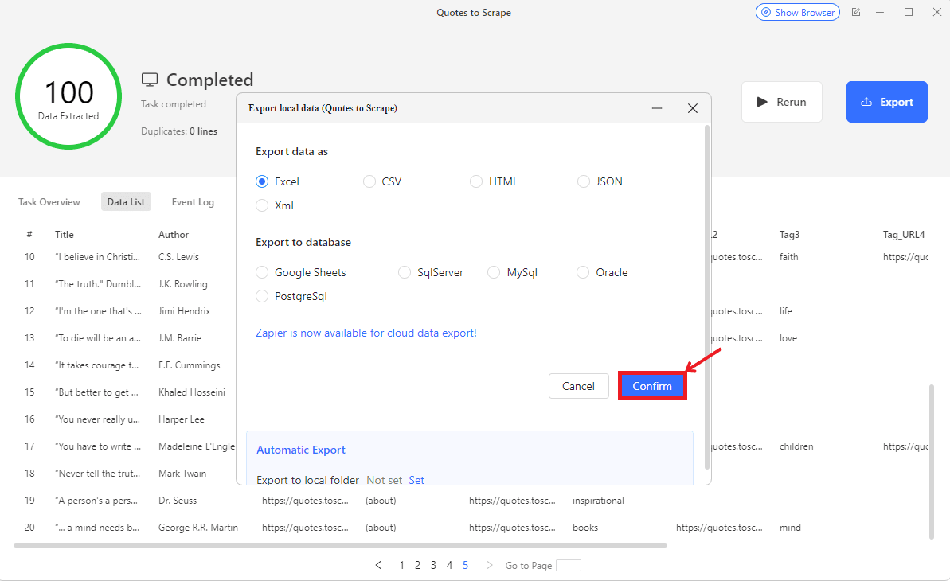The width and height of the screenshot is (950, 581).
Task: Click the edit task icon in title bar
Action: point(856,13)
